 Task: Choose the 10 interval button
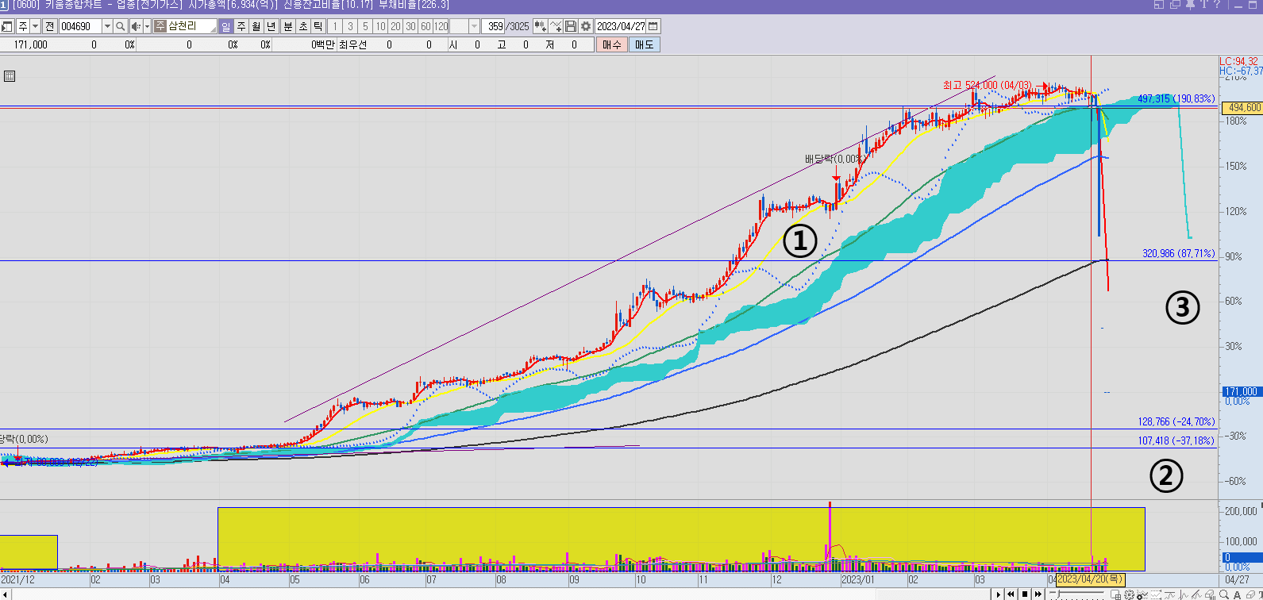point(380,26)
